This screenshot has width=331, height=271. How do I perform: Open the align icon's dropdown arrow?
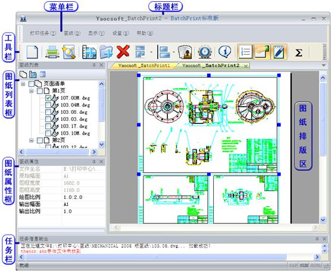pyautogui.click(x=174, y=52)
